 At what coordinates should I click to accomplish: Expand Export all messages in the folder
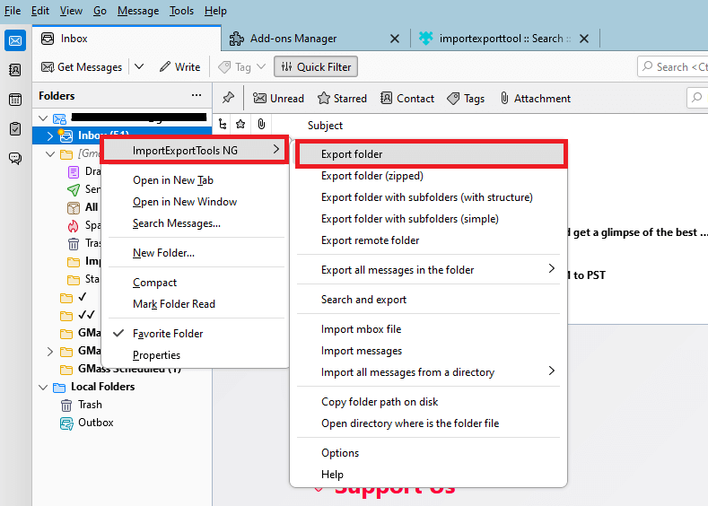click(428, 270)
